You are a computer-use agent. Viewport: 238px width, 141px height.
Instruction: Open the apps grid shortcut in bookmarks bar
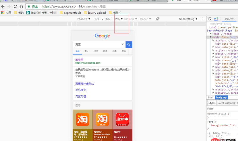pos(3,13)
